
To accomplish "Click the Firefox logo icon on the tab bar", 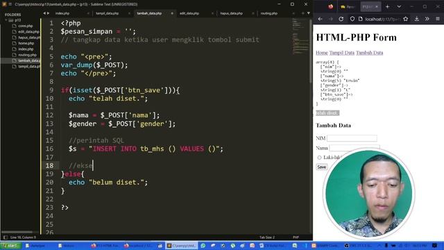I will [330, 6].
